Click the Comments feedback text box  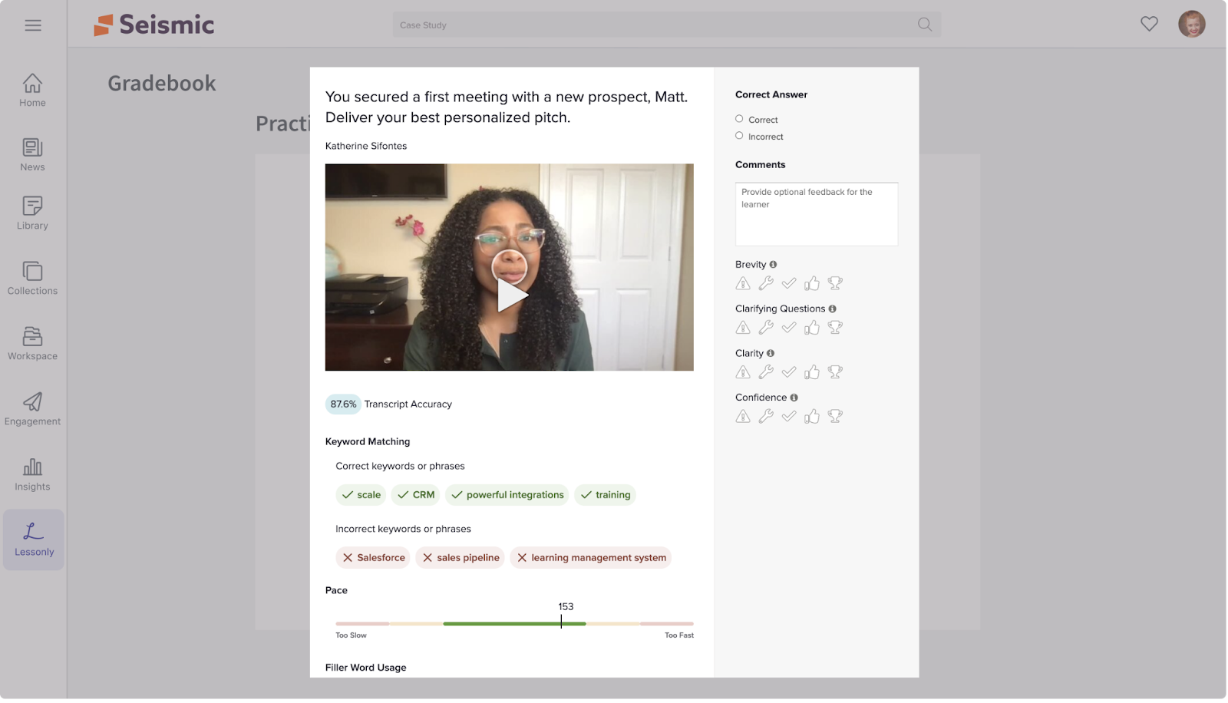pyautogui.click(x=817, y=214)
